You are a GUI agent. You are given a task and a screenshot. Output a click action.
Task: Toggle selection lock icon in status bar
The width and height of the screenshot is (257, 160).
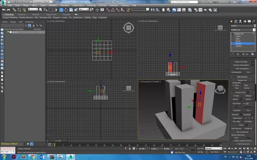tap(130, 148)
